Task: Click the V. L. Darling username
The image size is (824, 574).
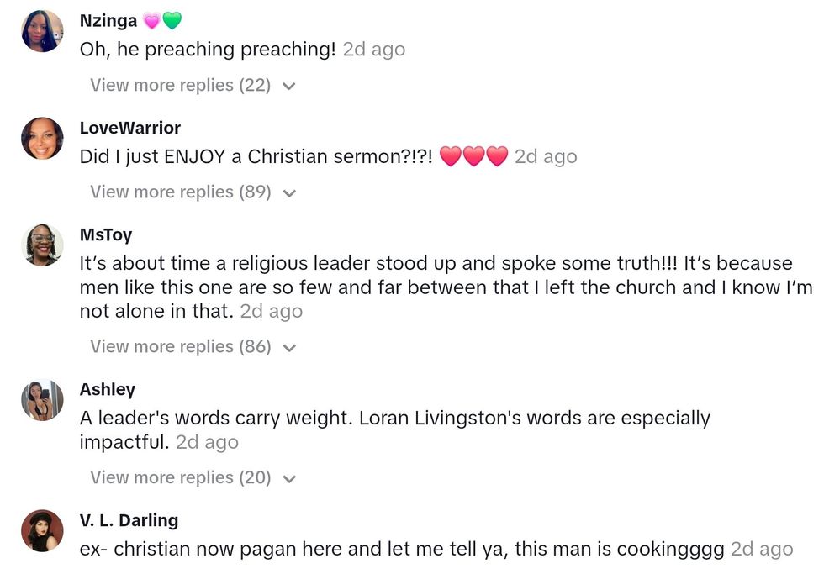Action: pyautogui.click(x=129, y=520)
